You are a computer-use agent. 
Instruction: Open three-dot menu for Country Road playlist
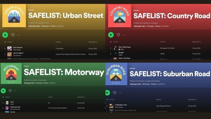124,35
